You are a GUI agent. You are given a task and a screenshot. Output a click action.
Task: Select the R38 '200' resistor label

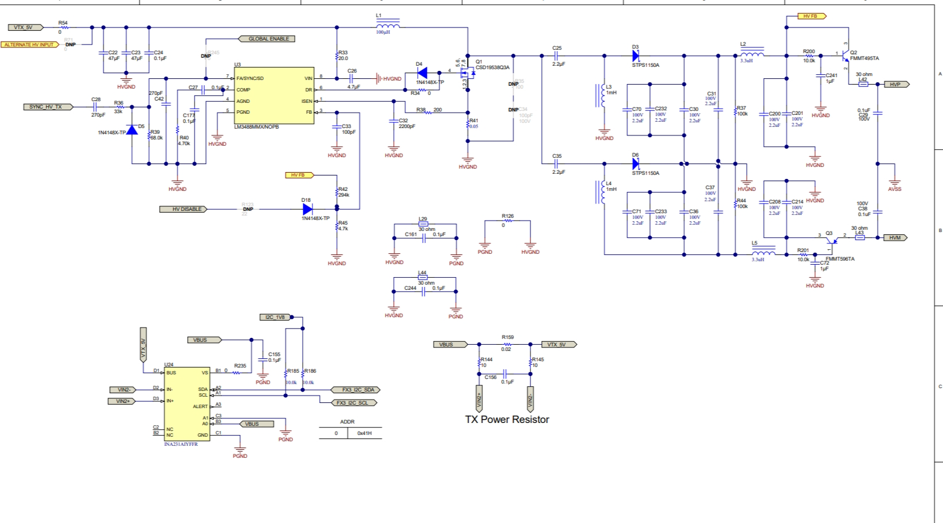pyautogui.click(x=438, y=110)
